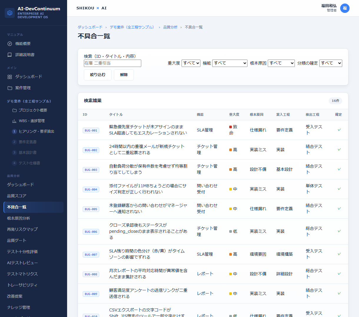
Task: Open 品質ゲート in the sidebar
Action: [34, 241]
